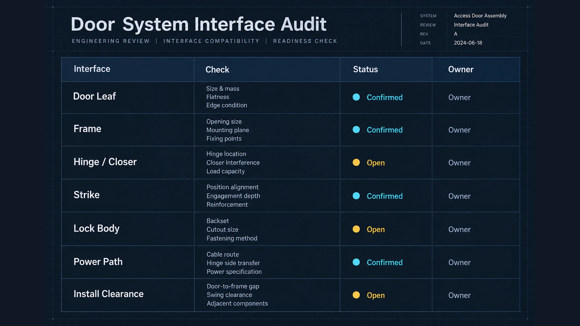Viewport: 580px width, 326px height.
Task: Click the 'Cutout size' check item
Action: [x=222, y=230]
